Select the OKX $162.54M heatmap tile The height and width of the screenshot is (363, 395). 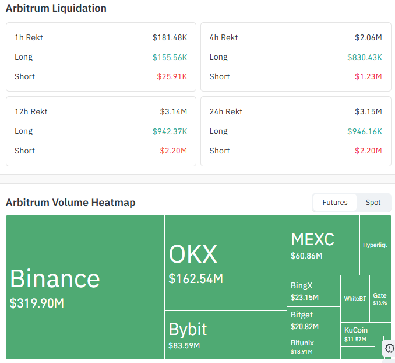click(225, 263)
